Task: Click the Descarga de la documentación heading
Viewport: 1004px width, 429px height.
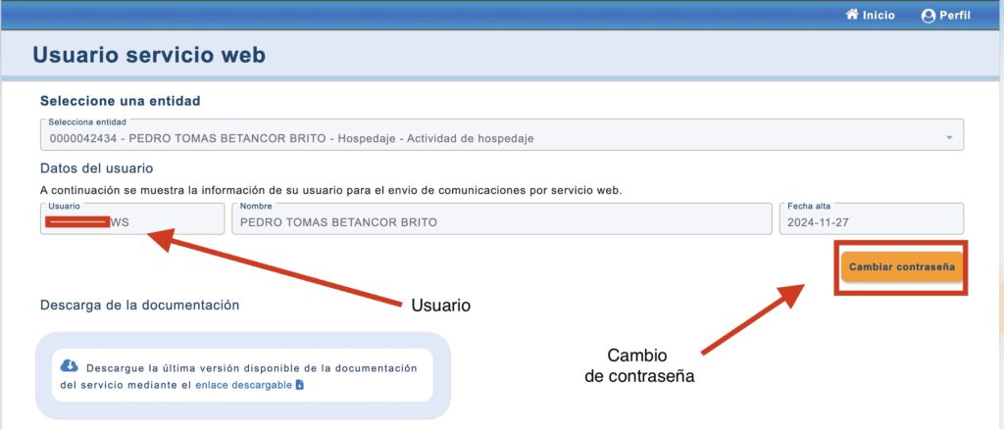Action: coord(139,305)
